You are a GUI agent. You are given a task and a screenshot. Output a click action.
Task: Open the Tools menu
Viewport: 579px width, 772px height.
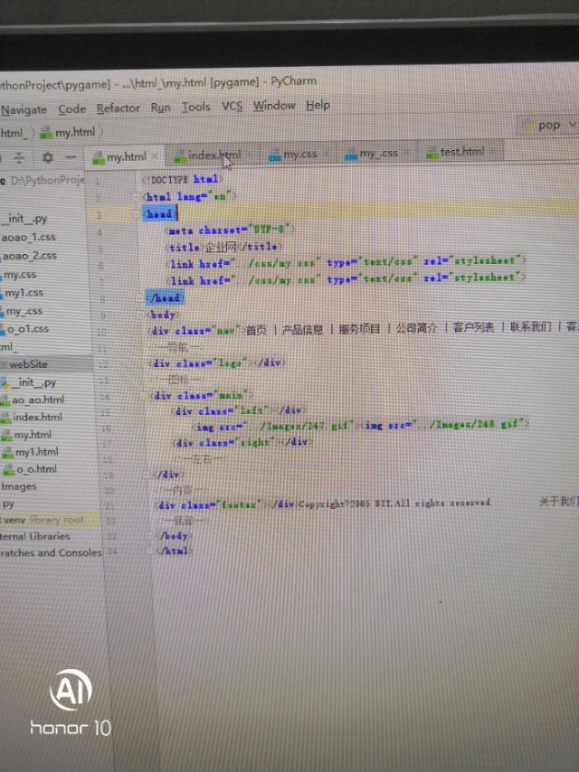coord(196,107)
